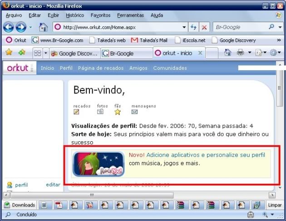Go to Início in orkut navigation
The width and height of the screenshot is (286, 221).
[47, 68]
